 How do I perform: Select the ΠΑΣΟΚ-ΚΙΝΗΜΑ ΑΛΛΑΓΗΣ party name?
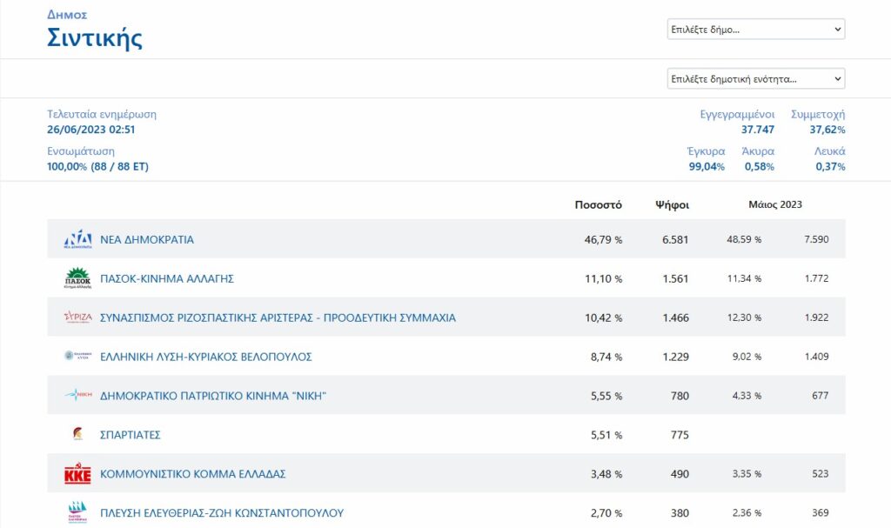click(167, 278)
